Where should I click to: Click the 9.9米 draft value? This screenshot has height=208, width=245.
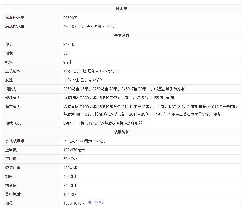point(68,62)
